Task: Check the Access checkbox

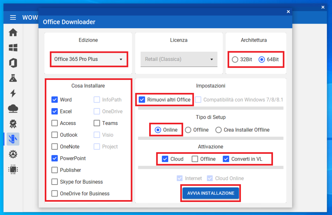Action: coord(54,123)
